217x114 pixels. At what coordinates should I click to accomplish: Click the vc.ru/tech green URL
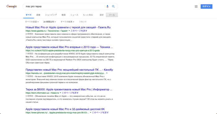(63, 51)
